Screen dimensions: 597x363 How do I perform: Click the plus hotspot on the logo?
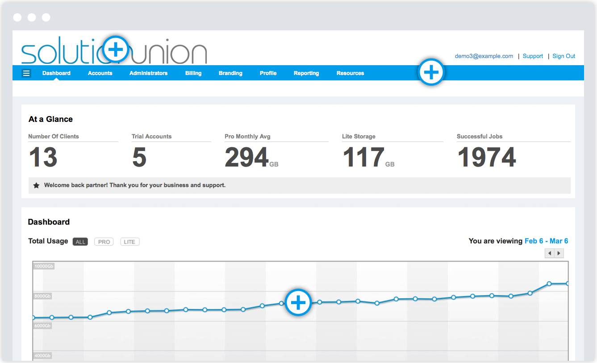[x=116, y=49]
